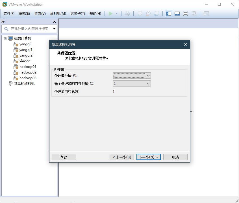Select the 共享的虚拟机 tree item

24,84
